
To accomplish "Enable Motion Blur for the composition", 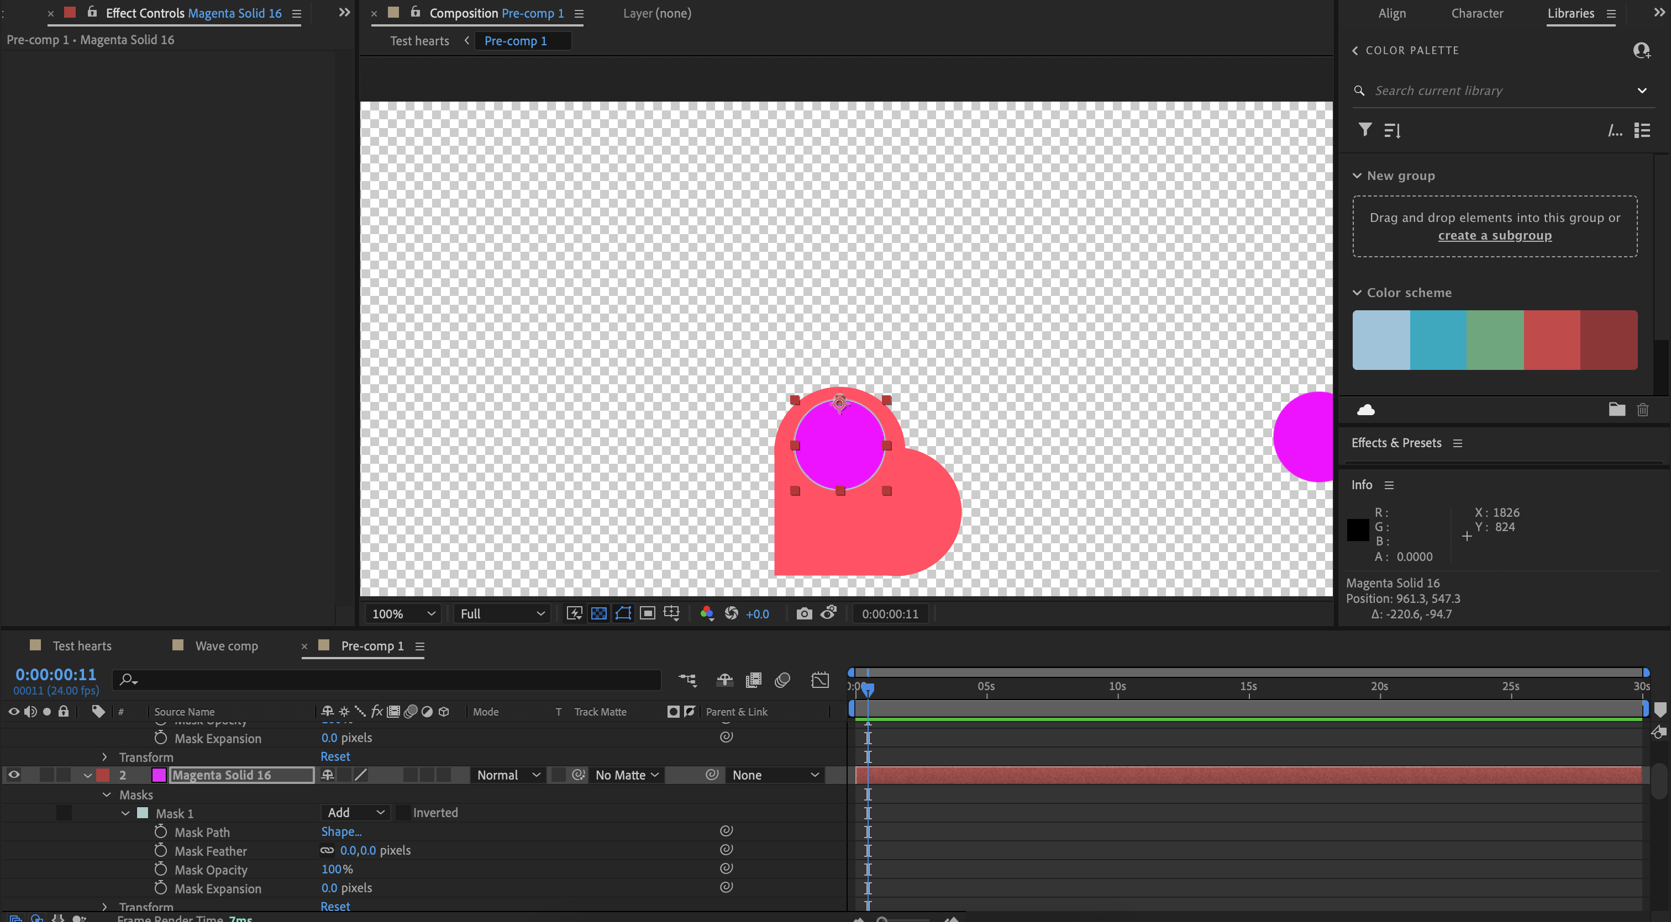I will click(782, 680).
